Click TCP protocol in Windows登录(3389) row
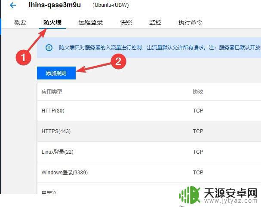This screenshot has width=261, height=207. click(x=198, y=172)
